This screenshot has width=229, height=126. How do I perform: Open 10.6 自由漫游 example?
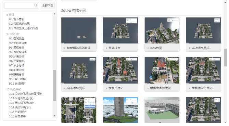pyautogui.click(x=17, y=116)
